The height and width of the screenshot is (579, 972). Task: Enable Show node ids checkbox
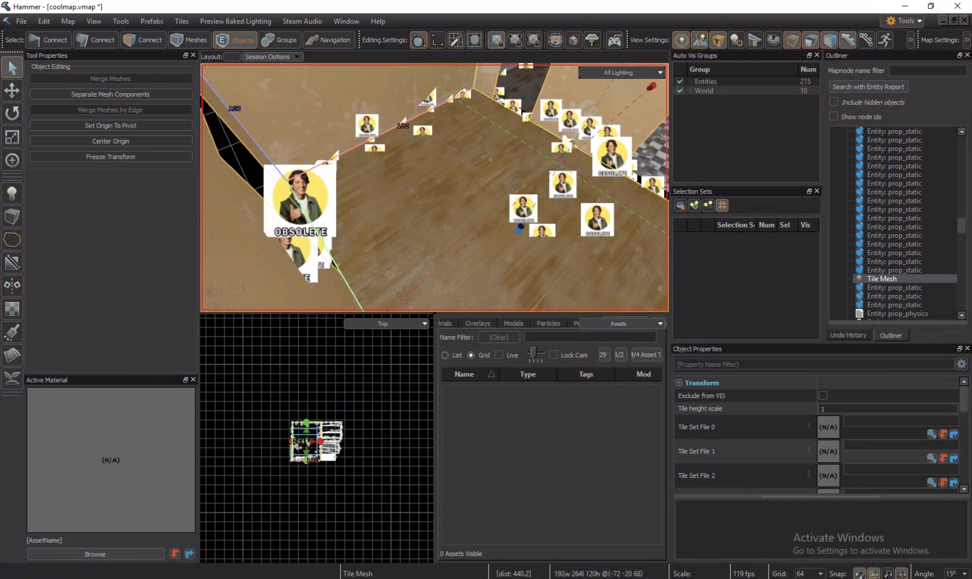point(833,116)
